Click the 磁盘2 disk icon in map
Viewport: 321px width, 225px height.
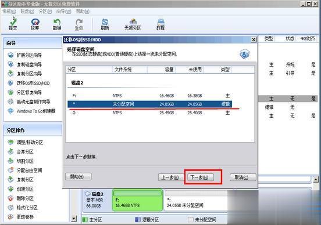(x=88, y=194)
